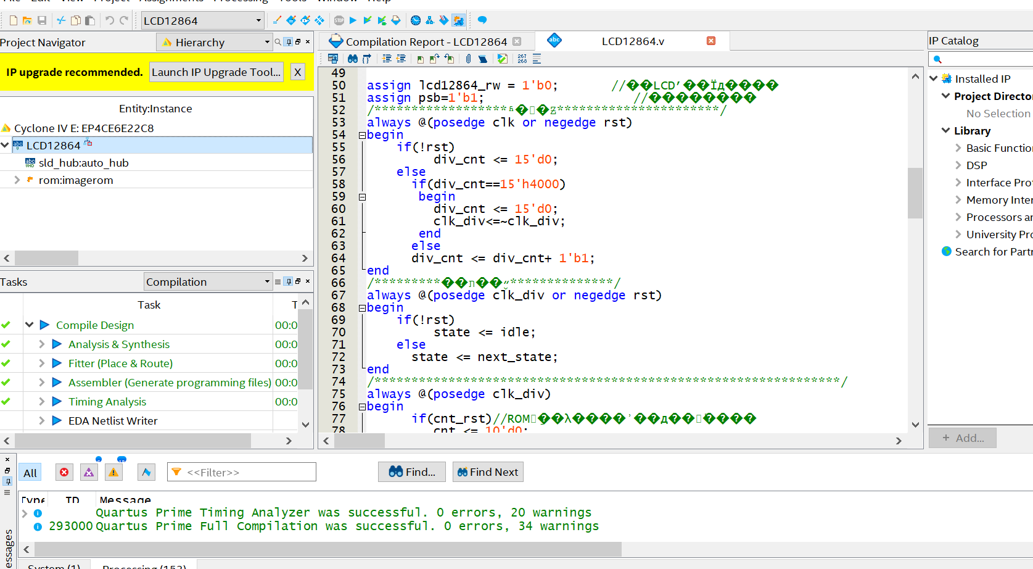The image size is (1033, 569).
Task: Open the Compilation tasks dropdown
Action: point(208,281)
